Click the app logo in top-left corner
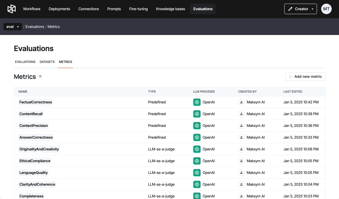Image resolution: width=339 pixels, height=199 pixels. (12, 9)
